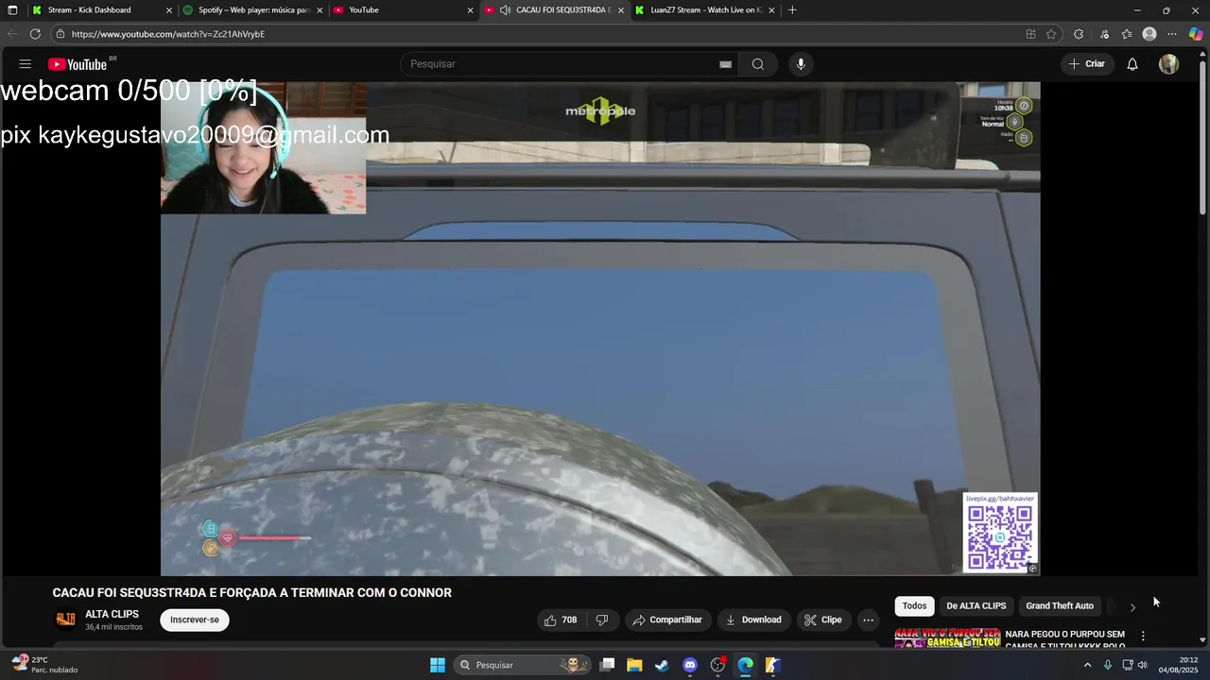The image size is (1210, 680).
Task: Click the youtube.com address bar URL
Action: pyautogui.click(x=168, y=34)
